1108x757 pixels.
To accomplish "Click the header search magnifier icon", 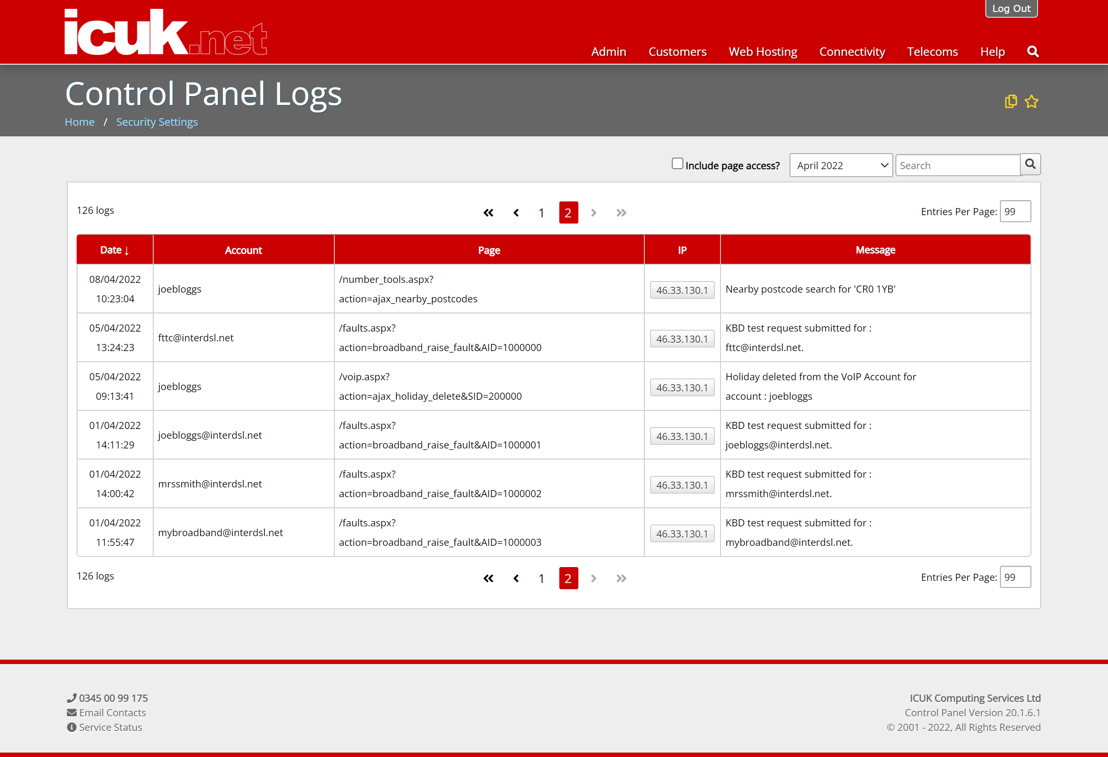I will click(x=1033, y=51).
